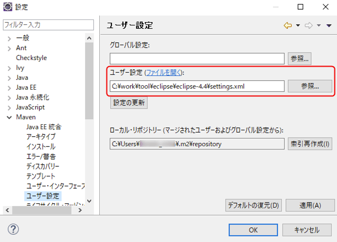The height and width of the screenshot is (242, 337).
Task: Click 参照 next to the user settings path
Action: point(309,86)
